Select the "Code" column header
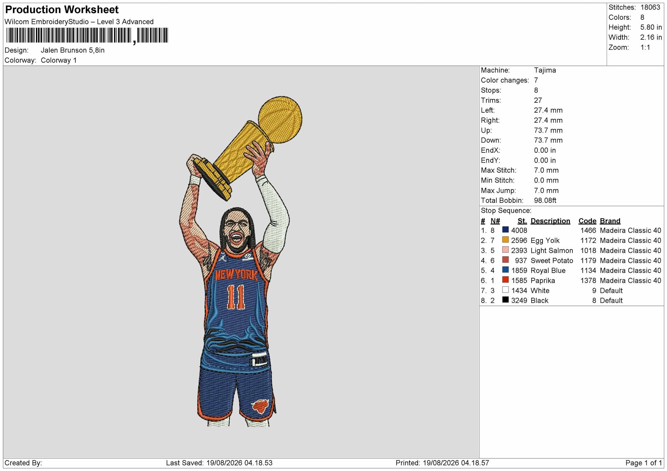The image size is (667, 471). (587, 221)
